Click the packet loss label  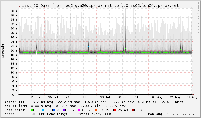pyautogui.click(x=16, y=106)
